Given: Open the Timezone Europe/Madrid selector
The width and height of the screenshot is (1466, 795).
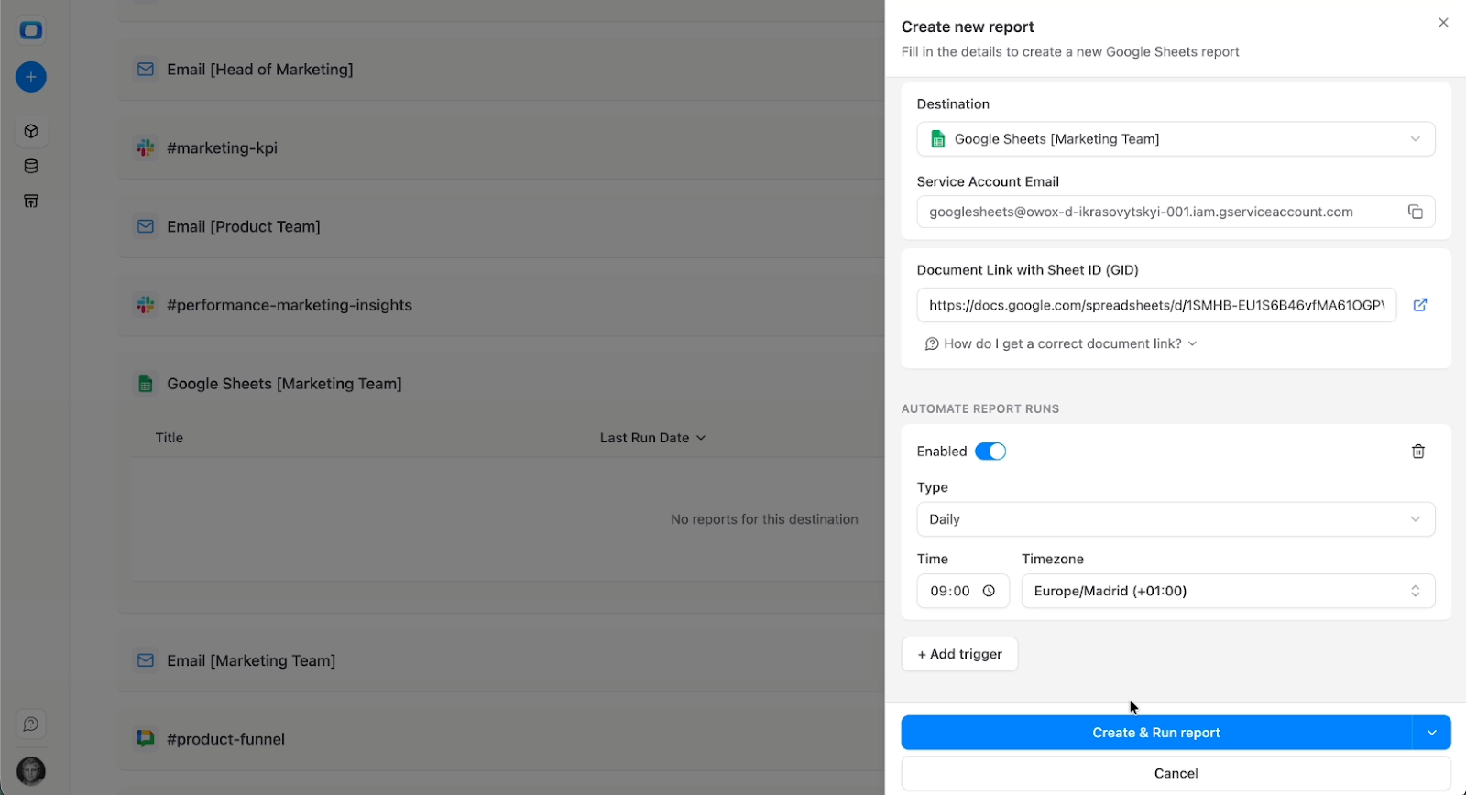Looking at the screenshot, I should coord(1228,591).
